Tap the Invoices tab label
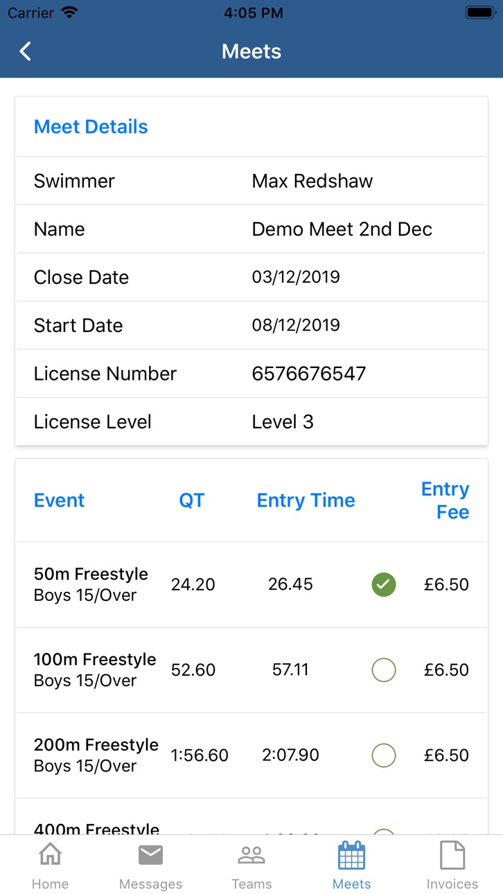Viewport: 503px width, 894px height. point(452,884)
